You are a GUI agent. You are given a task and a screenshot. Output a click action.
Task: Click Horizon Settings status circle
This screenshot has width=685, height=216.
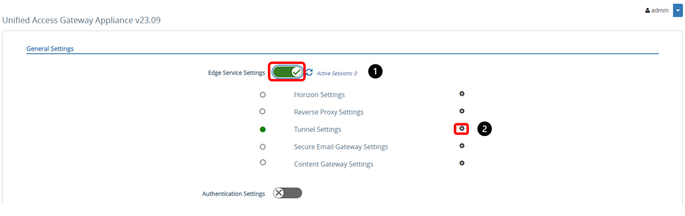(x=263, y=95)
